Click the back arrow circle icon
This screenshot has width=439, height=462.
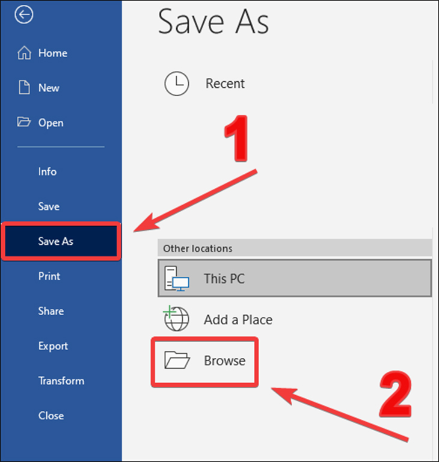point(24,14)
